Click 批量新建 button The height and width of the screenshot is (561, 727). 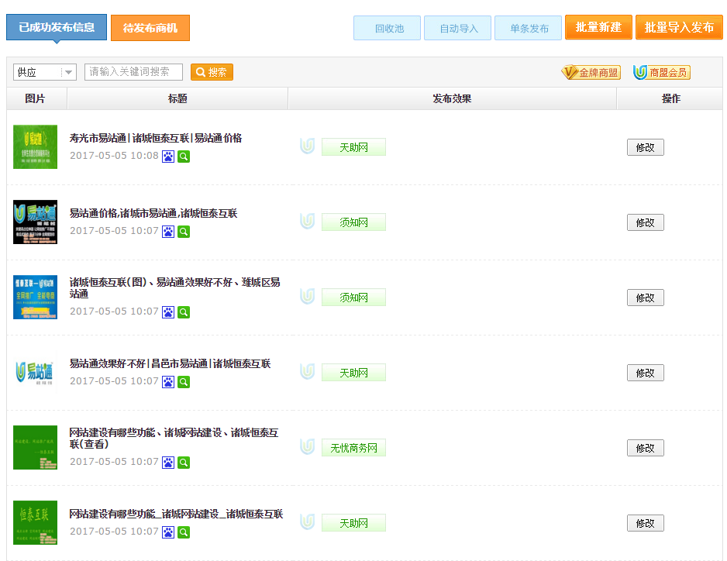(x=598, y=27)
